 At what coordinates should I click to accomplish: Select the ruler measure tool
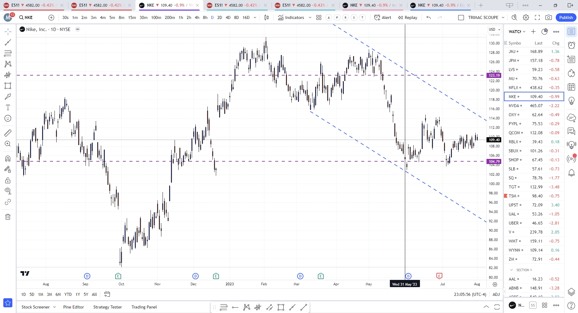pos(8,133)
